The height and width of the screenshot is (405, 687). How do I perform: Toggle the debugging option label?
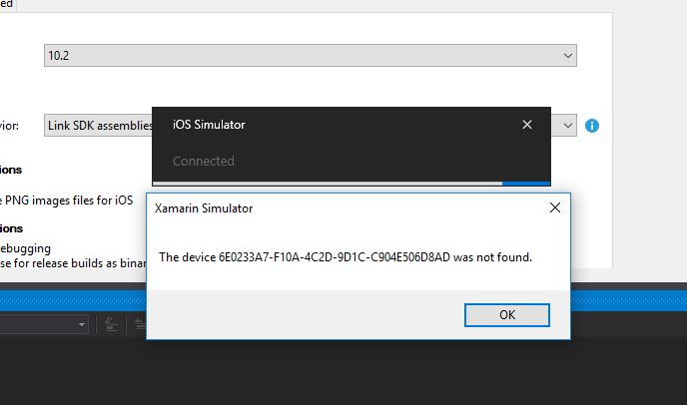pos(25,248)
